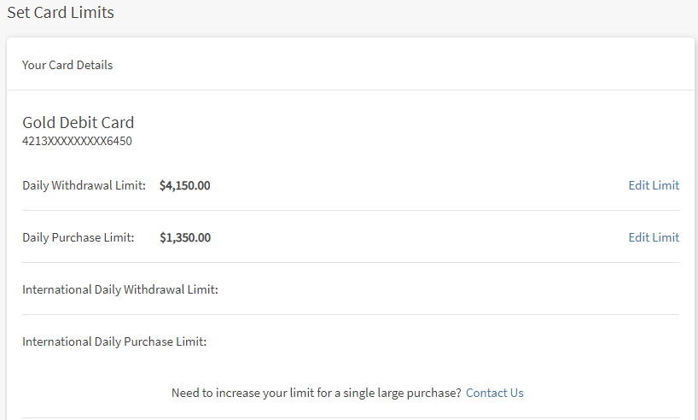Edit the Daily Withdrawal Limit

point(654,185)
